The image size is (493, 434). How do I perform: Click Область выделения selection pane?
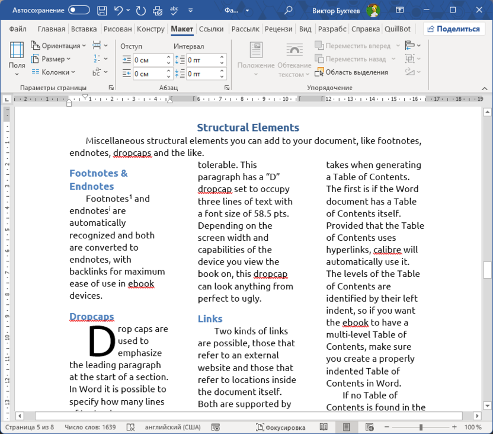point(351,72)
